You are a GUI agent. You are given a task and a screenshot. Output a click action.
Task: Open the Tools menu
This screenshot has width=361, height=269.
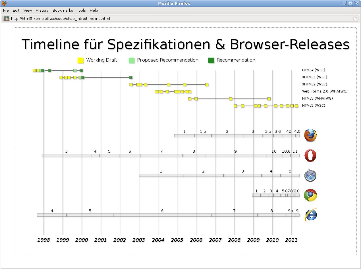pyautogui.click(x=81, y=10)
